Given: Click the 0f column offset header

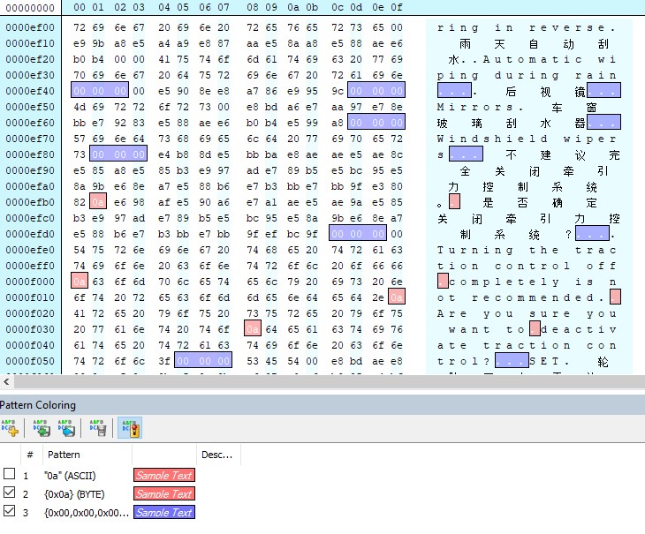Looking at the screenshot, I should coord(397,7).
